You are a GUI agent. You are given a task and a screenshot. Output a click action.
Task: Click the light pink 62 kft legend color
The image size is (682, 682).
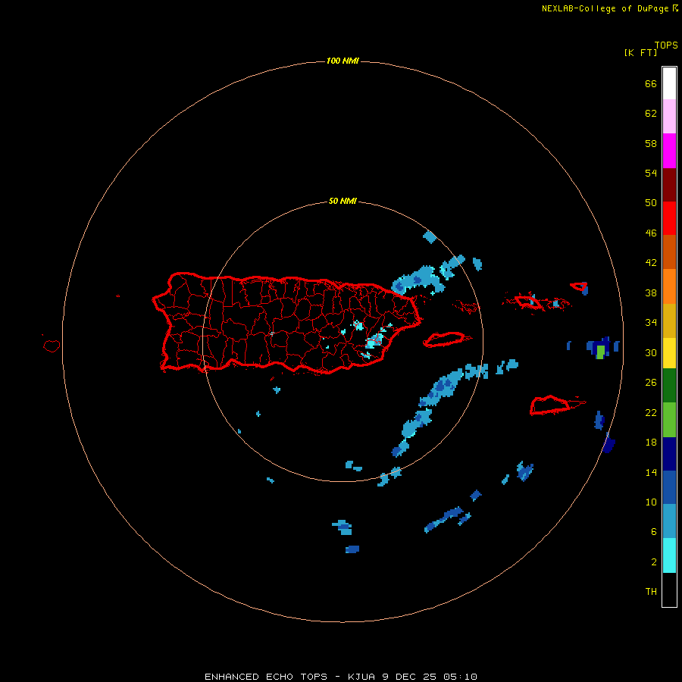669,117
